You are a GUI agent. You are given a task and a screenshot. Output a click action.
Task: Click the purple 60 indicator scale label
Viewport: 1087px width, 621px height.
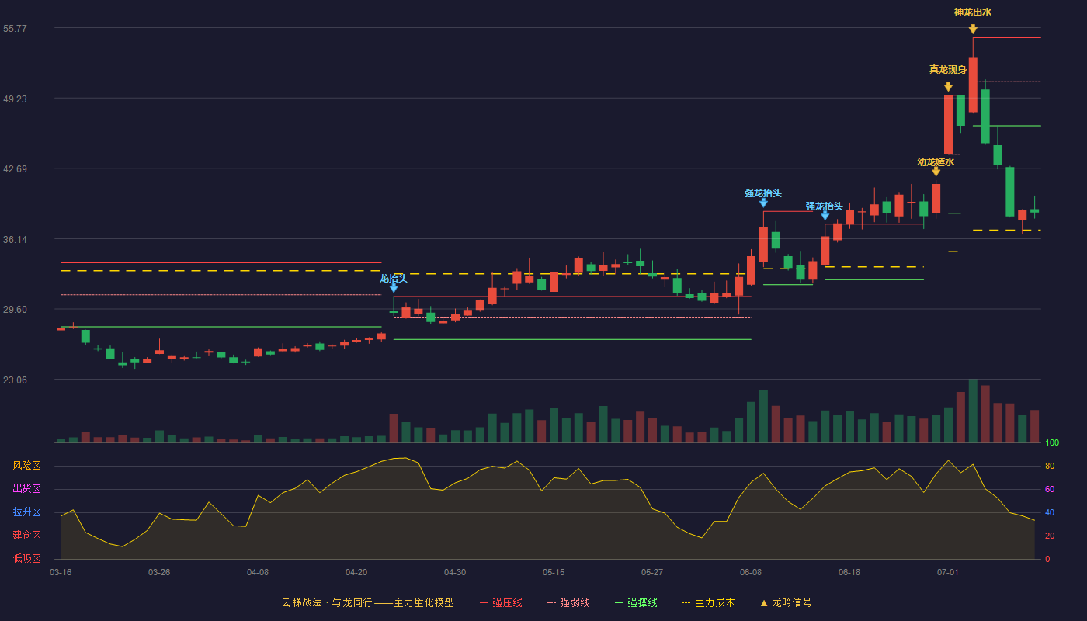pyautogui.click(x=1050, y=489)
